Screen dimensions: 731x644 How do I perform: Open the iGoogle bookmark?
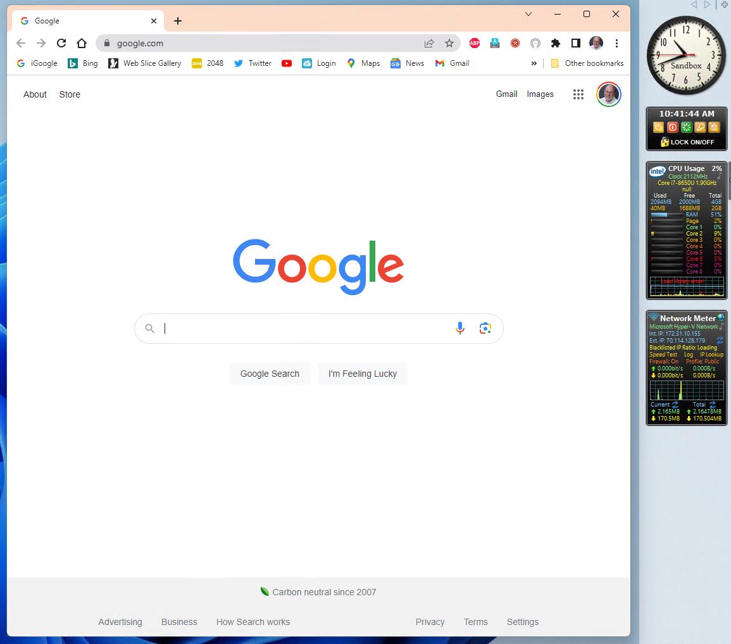[37, 63]
